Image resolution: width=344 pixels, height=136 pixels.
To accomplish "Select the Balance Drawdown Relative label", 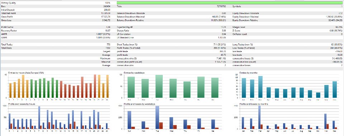I will tap(130, 20).
